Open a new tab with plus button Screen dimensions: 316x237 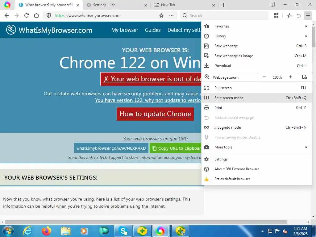[x=223, y=5]
